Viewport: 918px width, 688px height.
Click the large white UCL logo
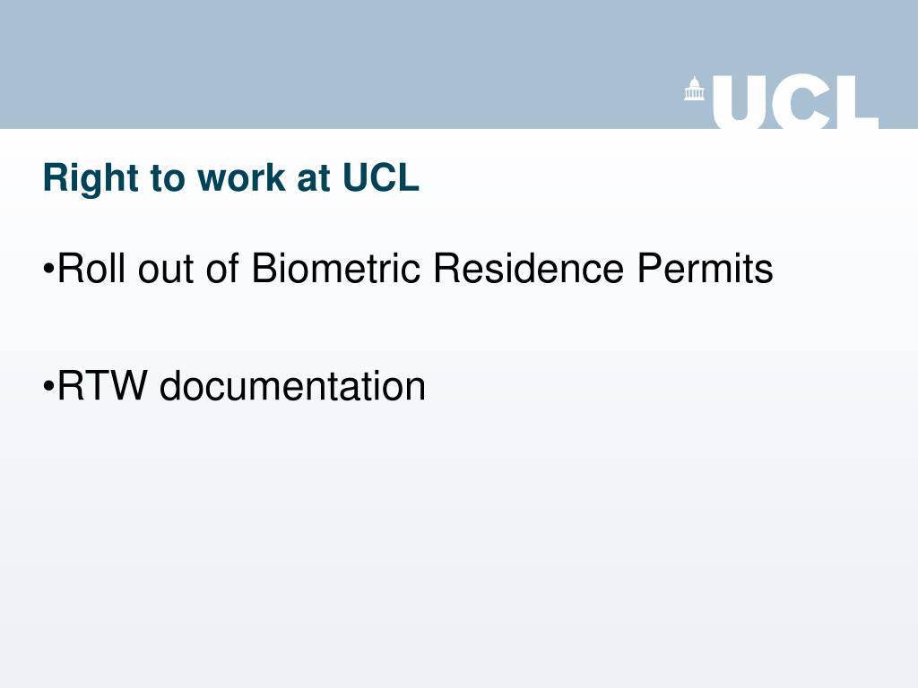782,102
